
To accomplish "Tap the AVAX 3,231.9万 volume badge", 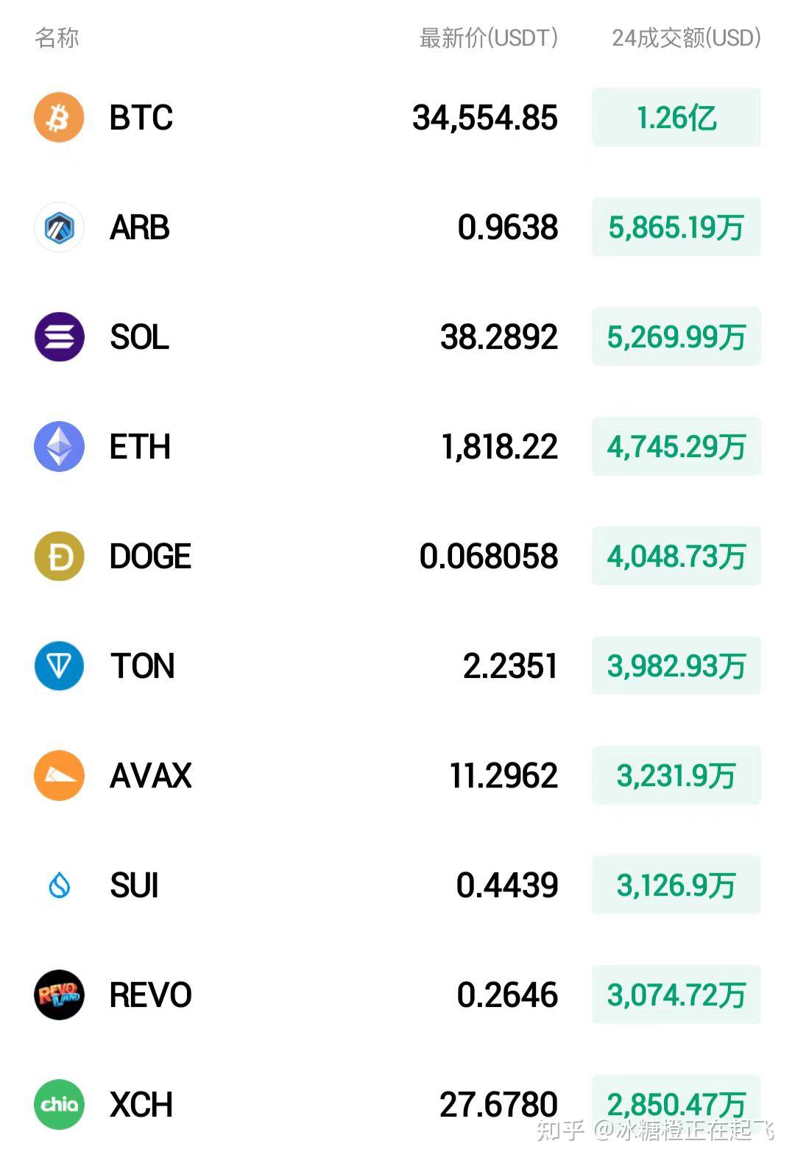I will [676, 775].
